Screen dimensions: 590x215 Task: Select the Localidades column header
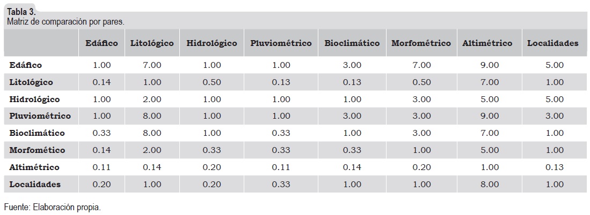pyautogui.click(x=552, y=43)
